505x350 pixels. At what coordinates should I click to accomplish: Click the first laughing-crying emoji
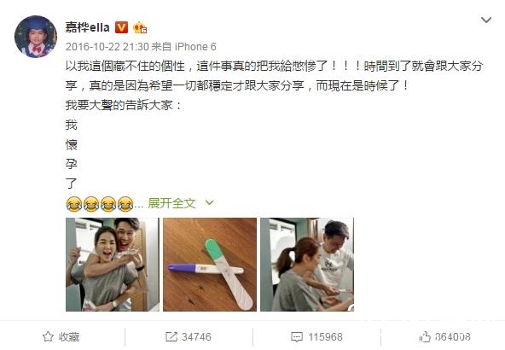[x=73, y=204]
